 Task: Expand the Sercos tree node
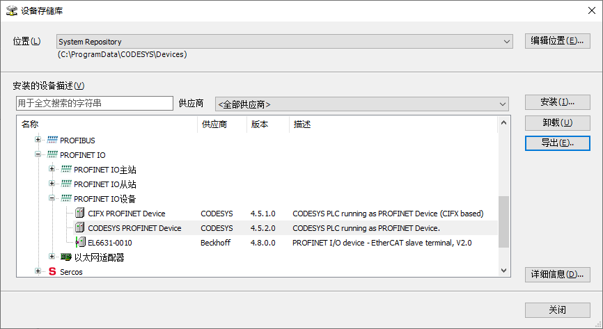(38, 271)
